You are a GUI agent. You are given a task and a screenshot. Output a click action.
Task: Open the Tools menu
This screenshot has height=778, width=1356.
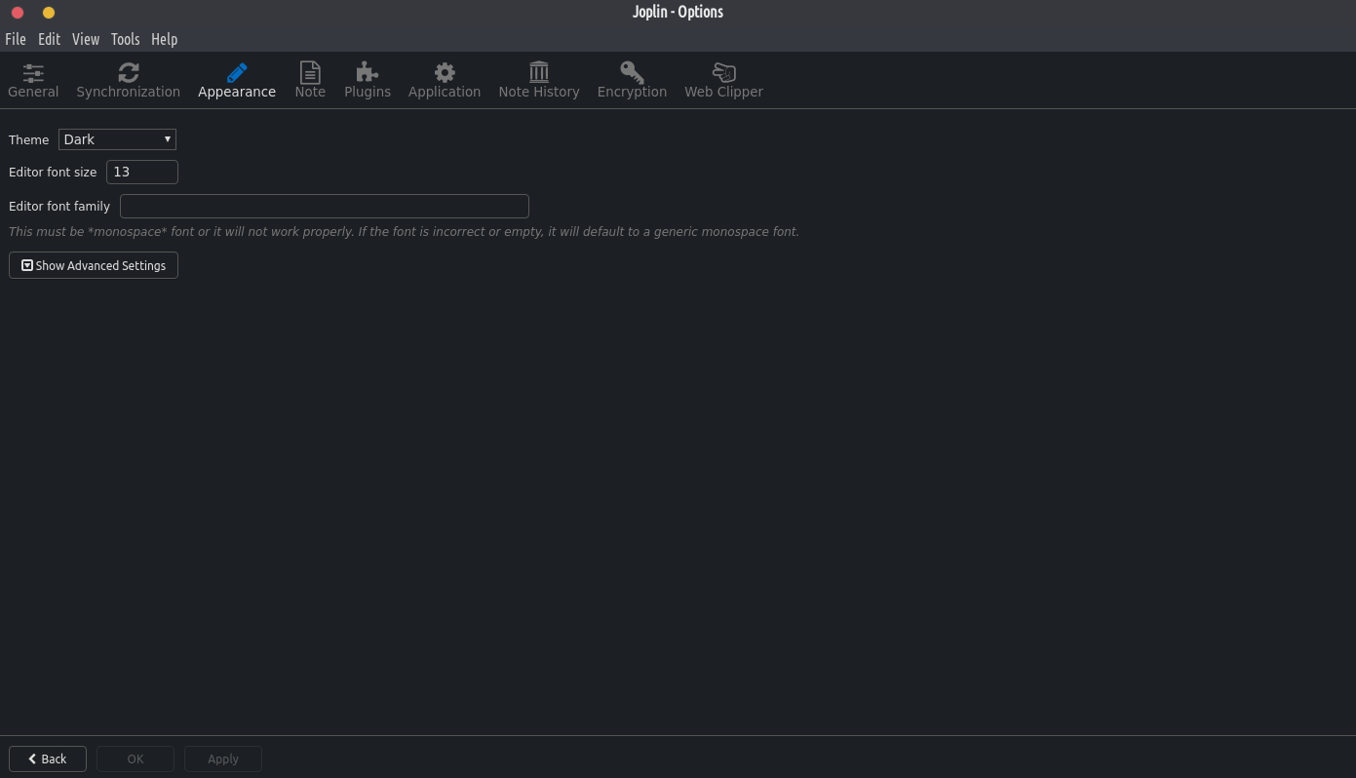125,39
